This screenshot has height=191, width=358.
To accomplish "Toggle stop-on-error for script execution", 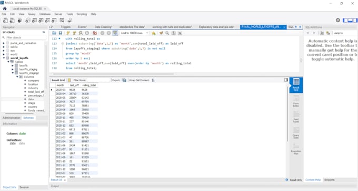I will pyautogui.click(x=95, y=33).
